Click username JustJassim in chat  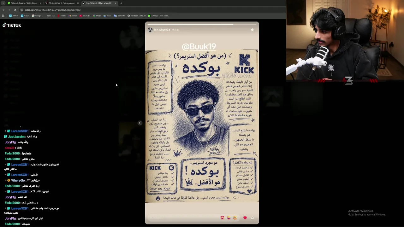pos(16,137)
